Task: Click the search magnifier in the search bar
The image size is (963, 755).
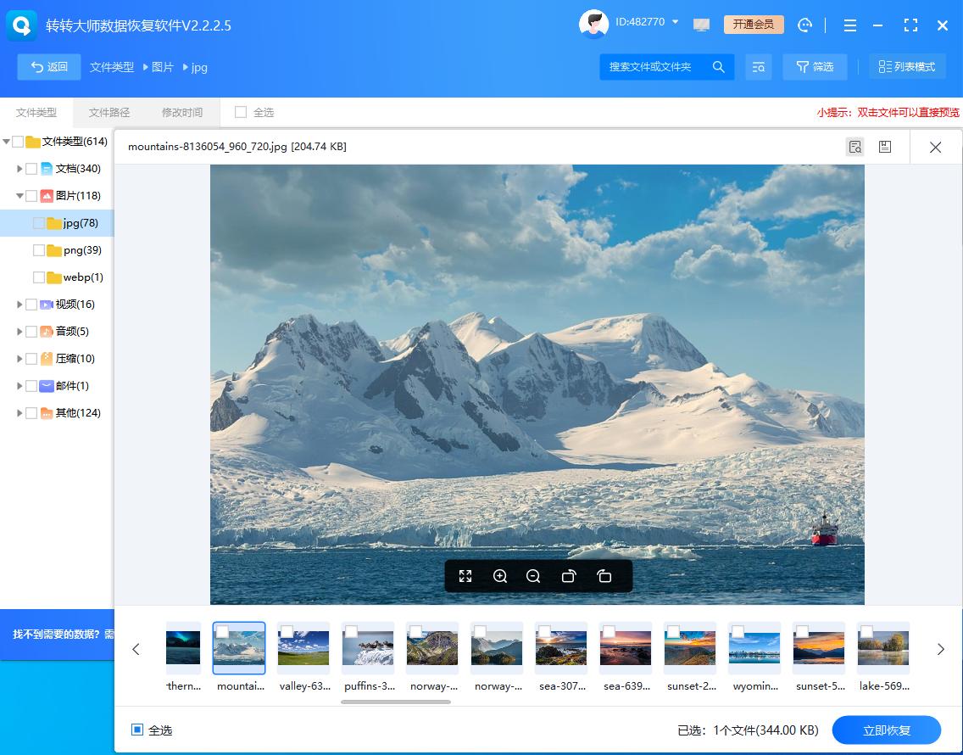Action: pyautogui.click(x=717, y=66)
